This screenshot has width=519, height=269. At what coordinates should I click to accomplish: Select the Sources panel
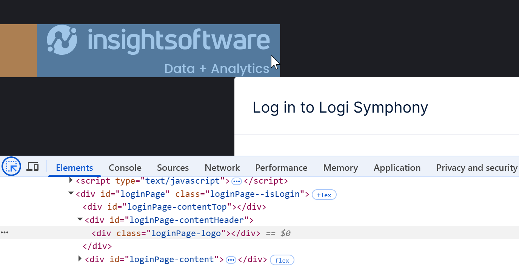(x=172, y=167)
